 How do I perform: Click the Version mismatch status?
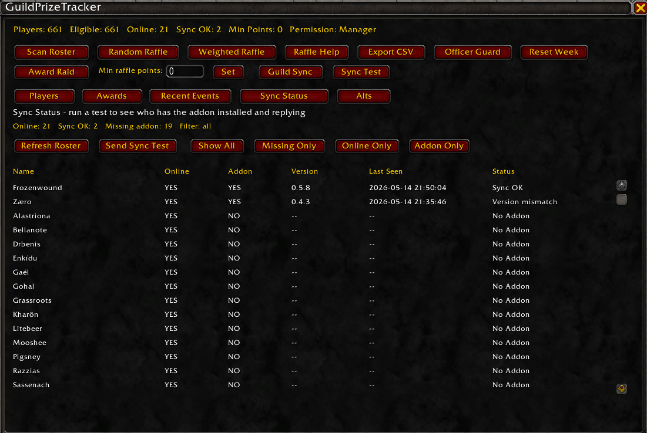tap(524, 201)
